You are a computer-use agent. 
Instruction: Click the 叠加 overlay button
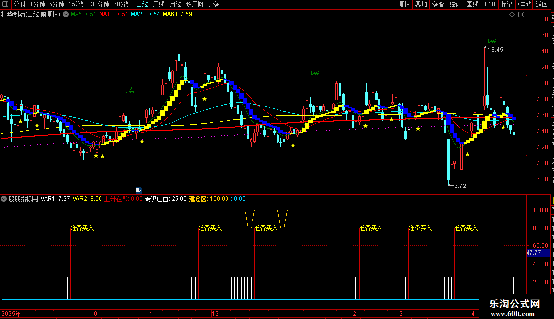click(x=421, y=4)
